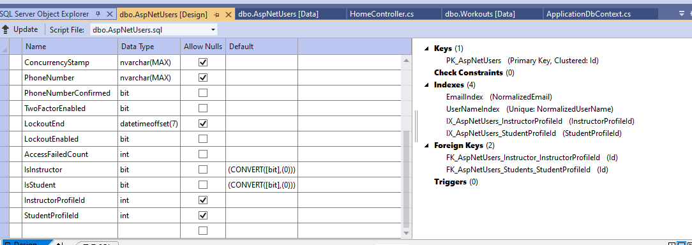Select the ConcurrencyStamp name cell

click(x=70, y=63)
